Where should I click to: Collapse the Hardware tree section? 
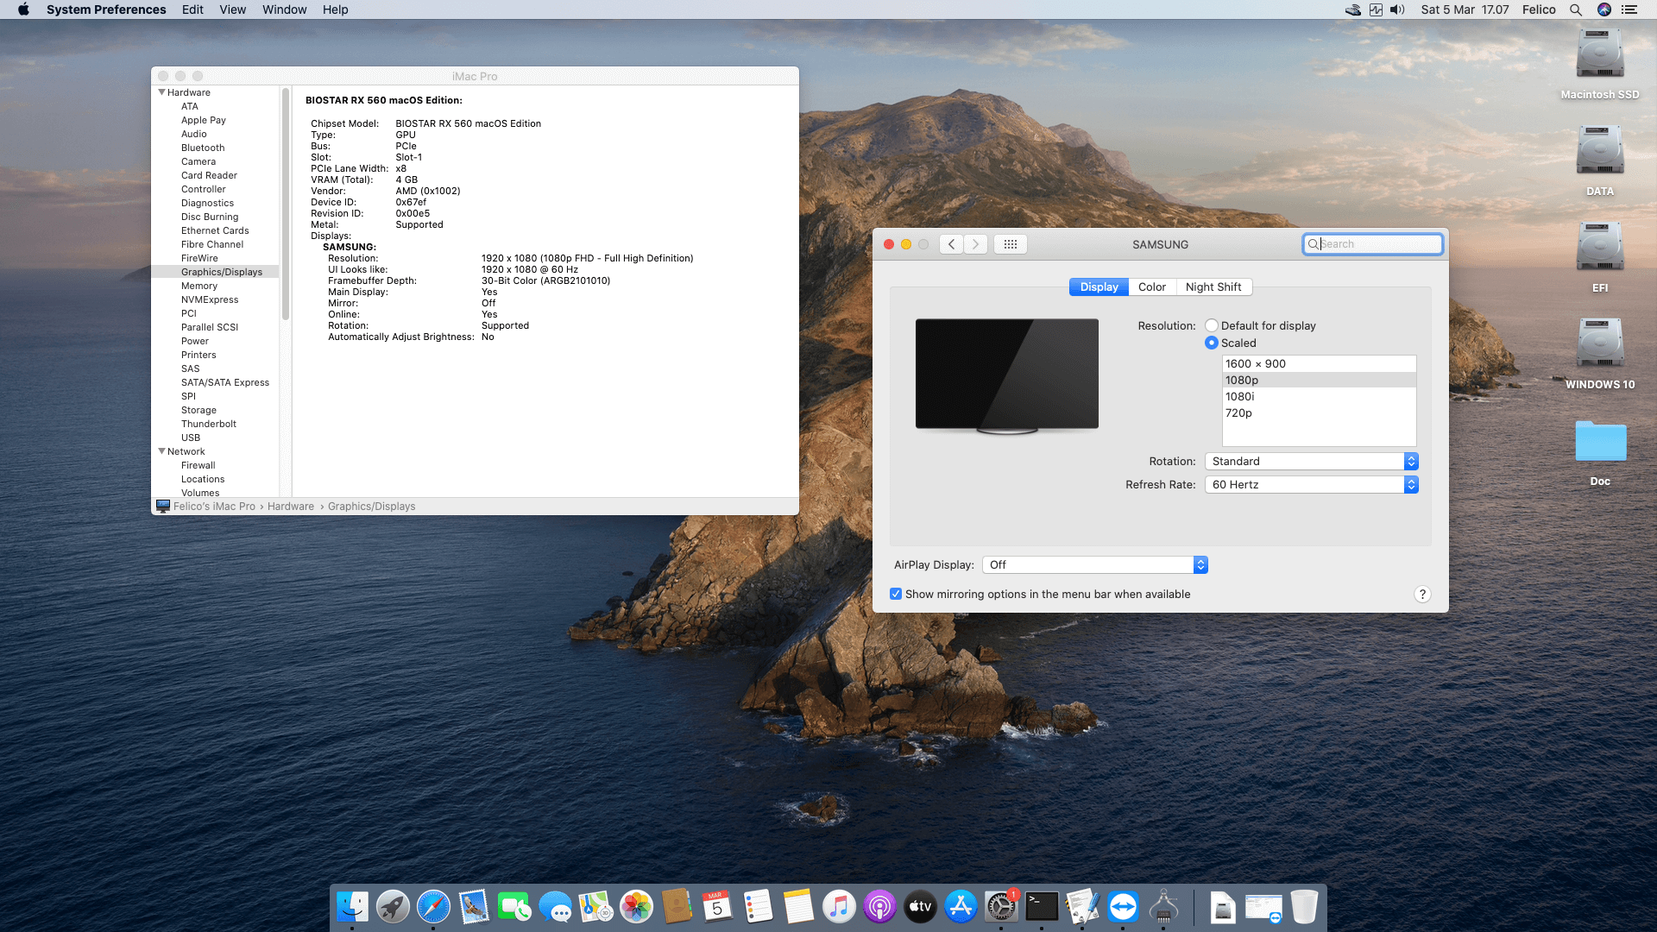point(161,92)
